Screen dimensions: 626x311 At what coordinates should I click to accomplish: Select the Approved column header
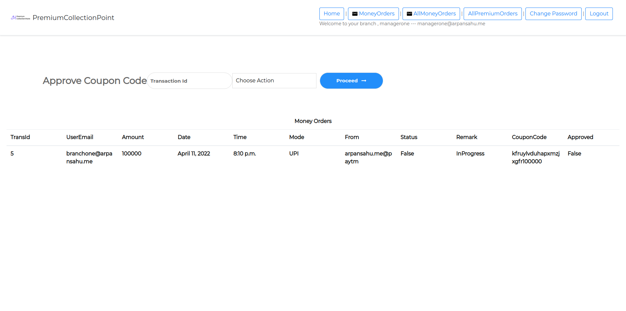[x=580, y=137]
